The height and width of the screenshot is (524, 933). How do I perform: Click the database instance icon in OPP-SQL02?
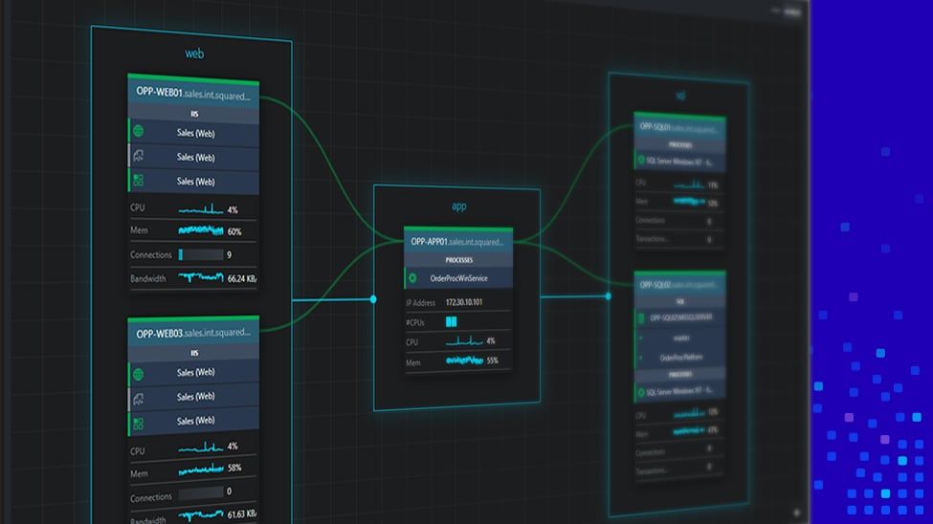643,317
